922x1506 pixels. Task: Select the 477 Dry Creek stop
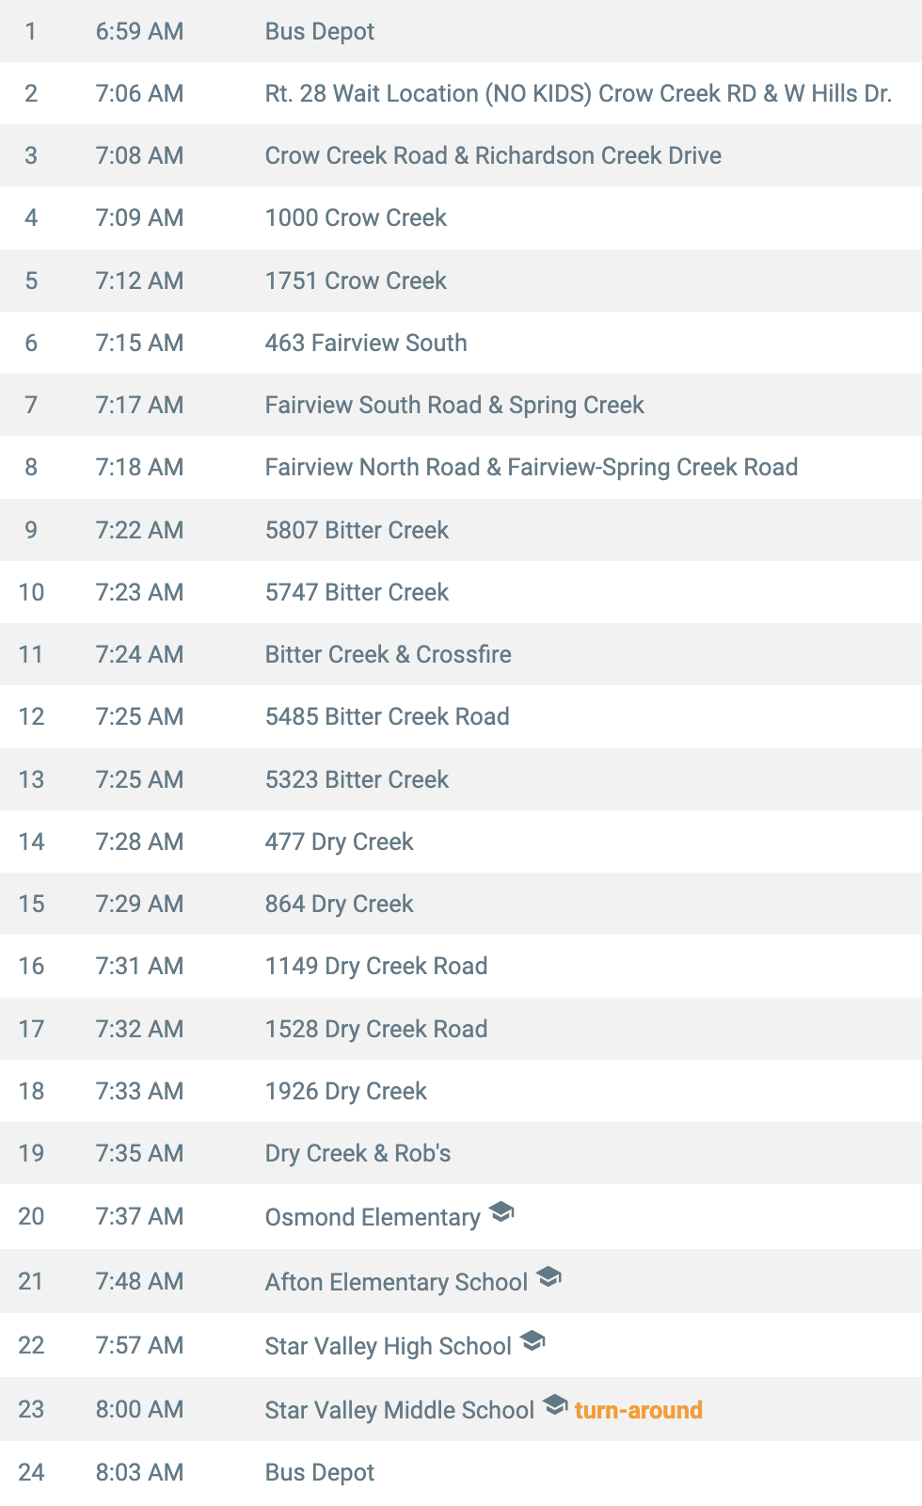(x=461, y=841)
